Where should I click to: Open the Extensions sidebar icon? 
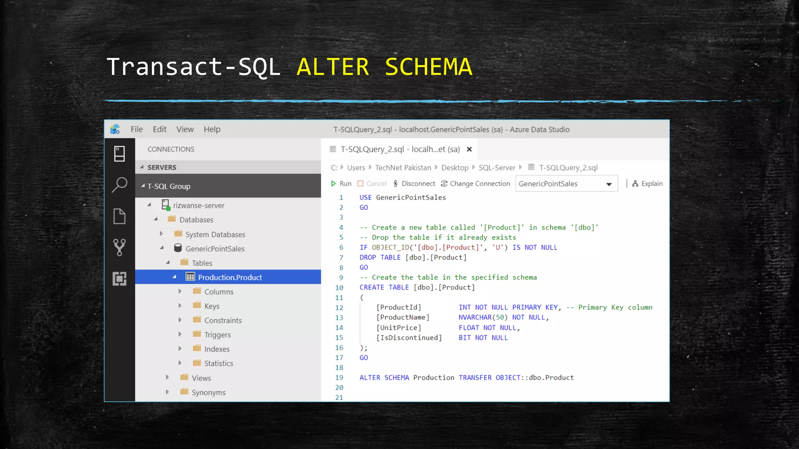click(x=119, y=279)
